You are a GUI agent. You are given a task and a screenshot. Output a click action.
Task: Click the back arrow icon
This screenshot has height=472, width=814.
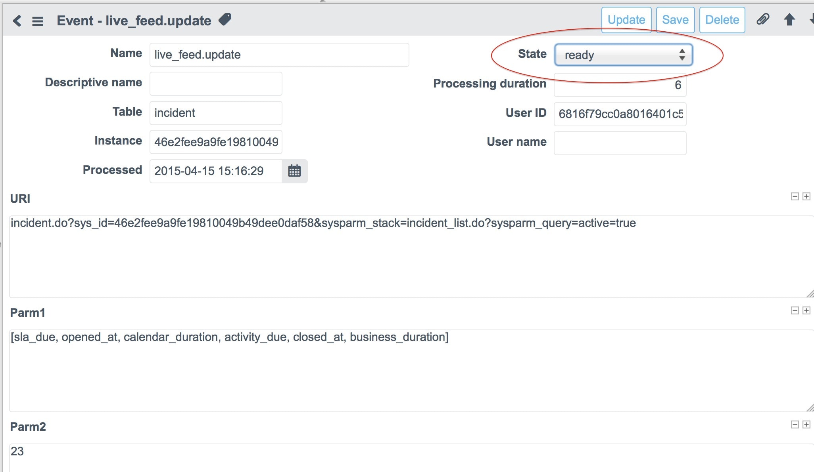17,21
